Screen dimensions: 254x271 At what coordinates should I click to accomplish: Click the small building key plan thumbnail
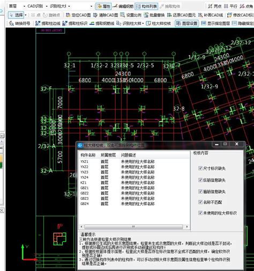(59, 239)
